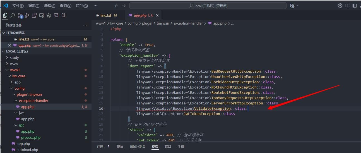Click the VS Code logo icon
This screenshot has height=153, width=361.
(5, 6)
